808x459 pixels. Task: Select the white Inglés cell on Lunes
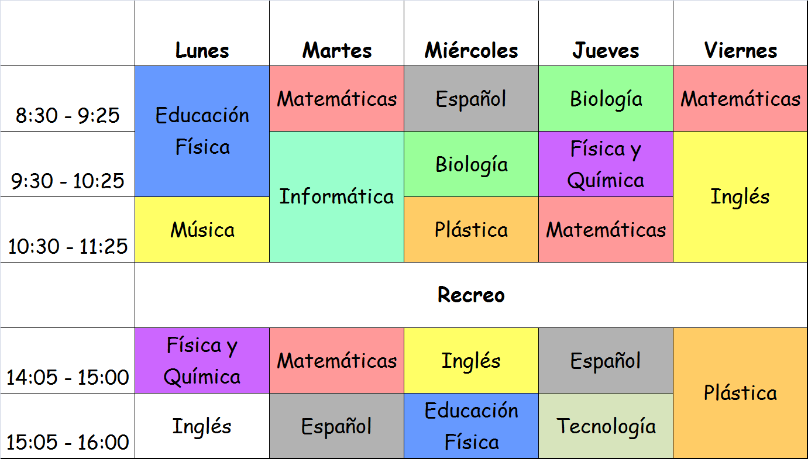click(x=202, y=426)
